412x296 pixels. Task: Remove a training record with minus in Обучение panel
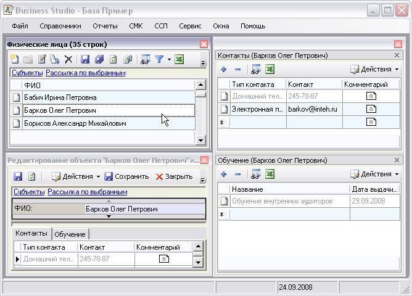237,174
